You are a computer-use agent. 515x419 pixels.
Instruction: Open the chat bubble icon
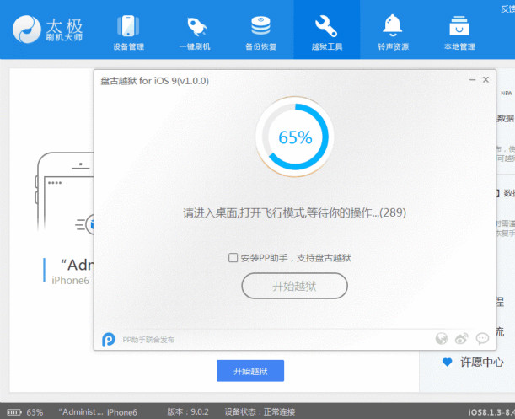(482, 338)
